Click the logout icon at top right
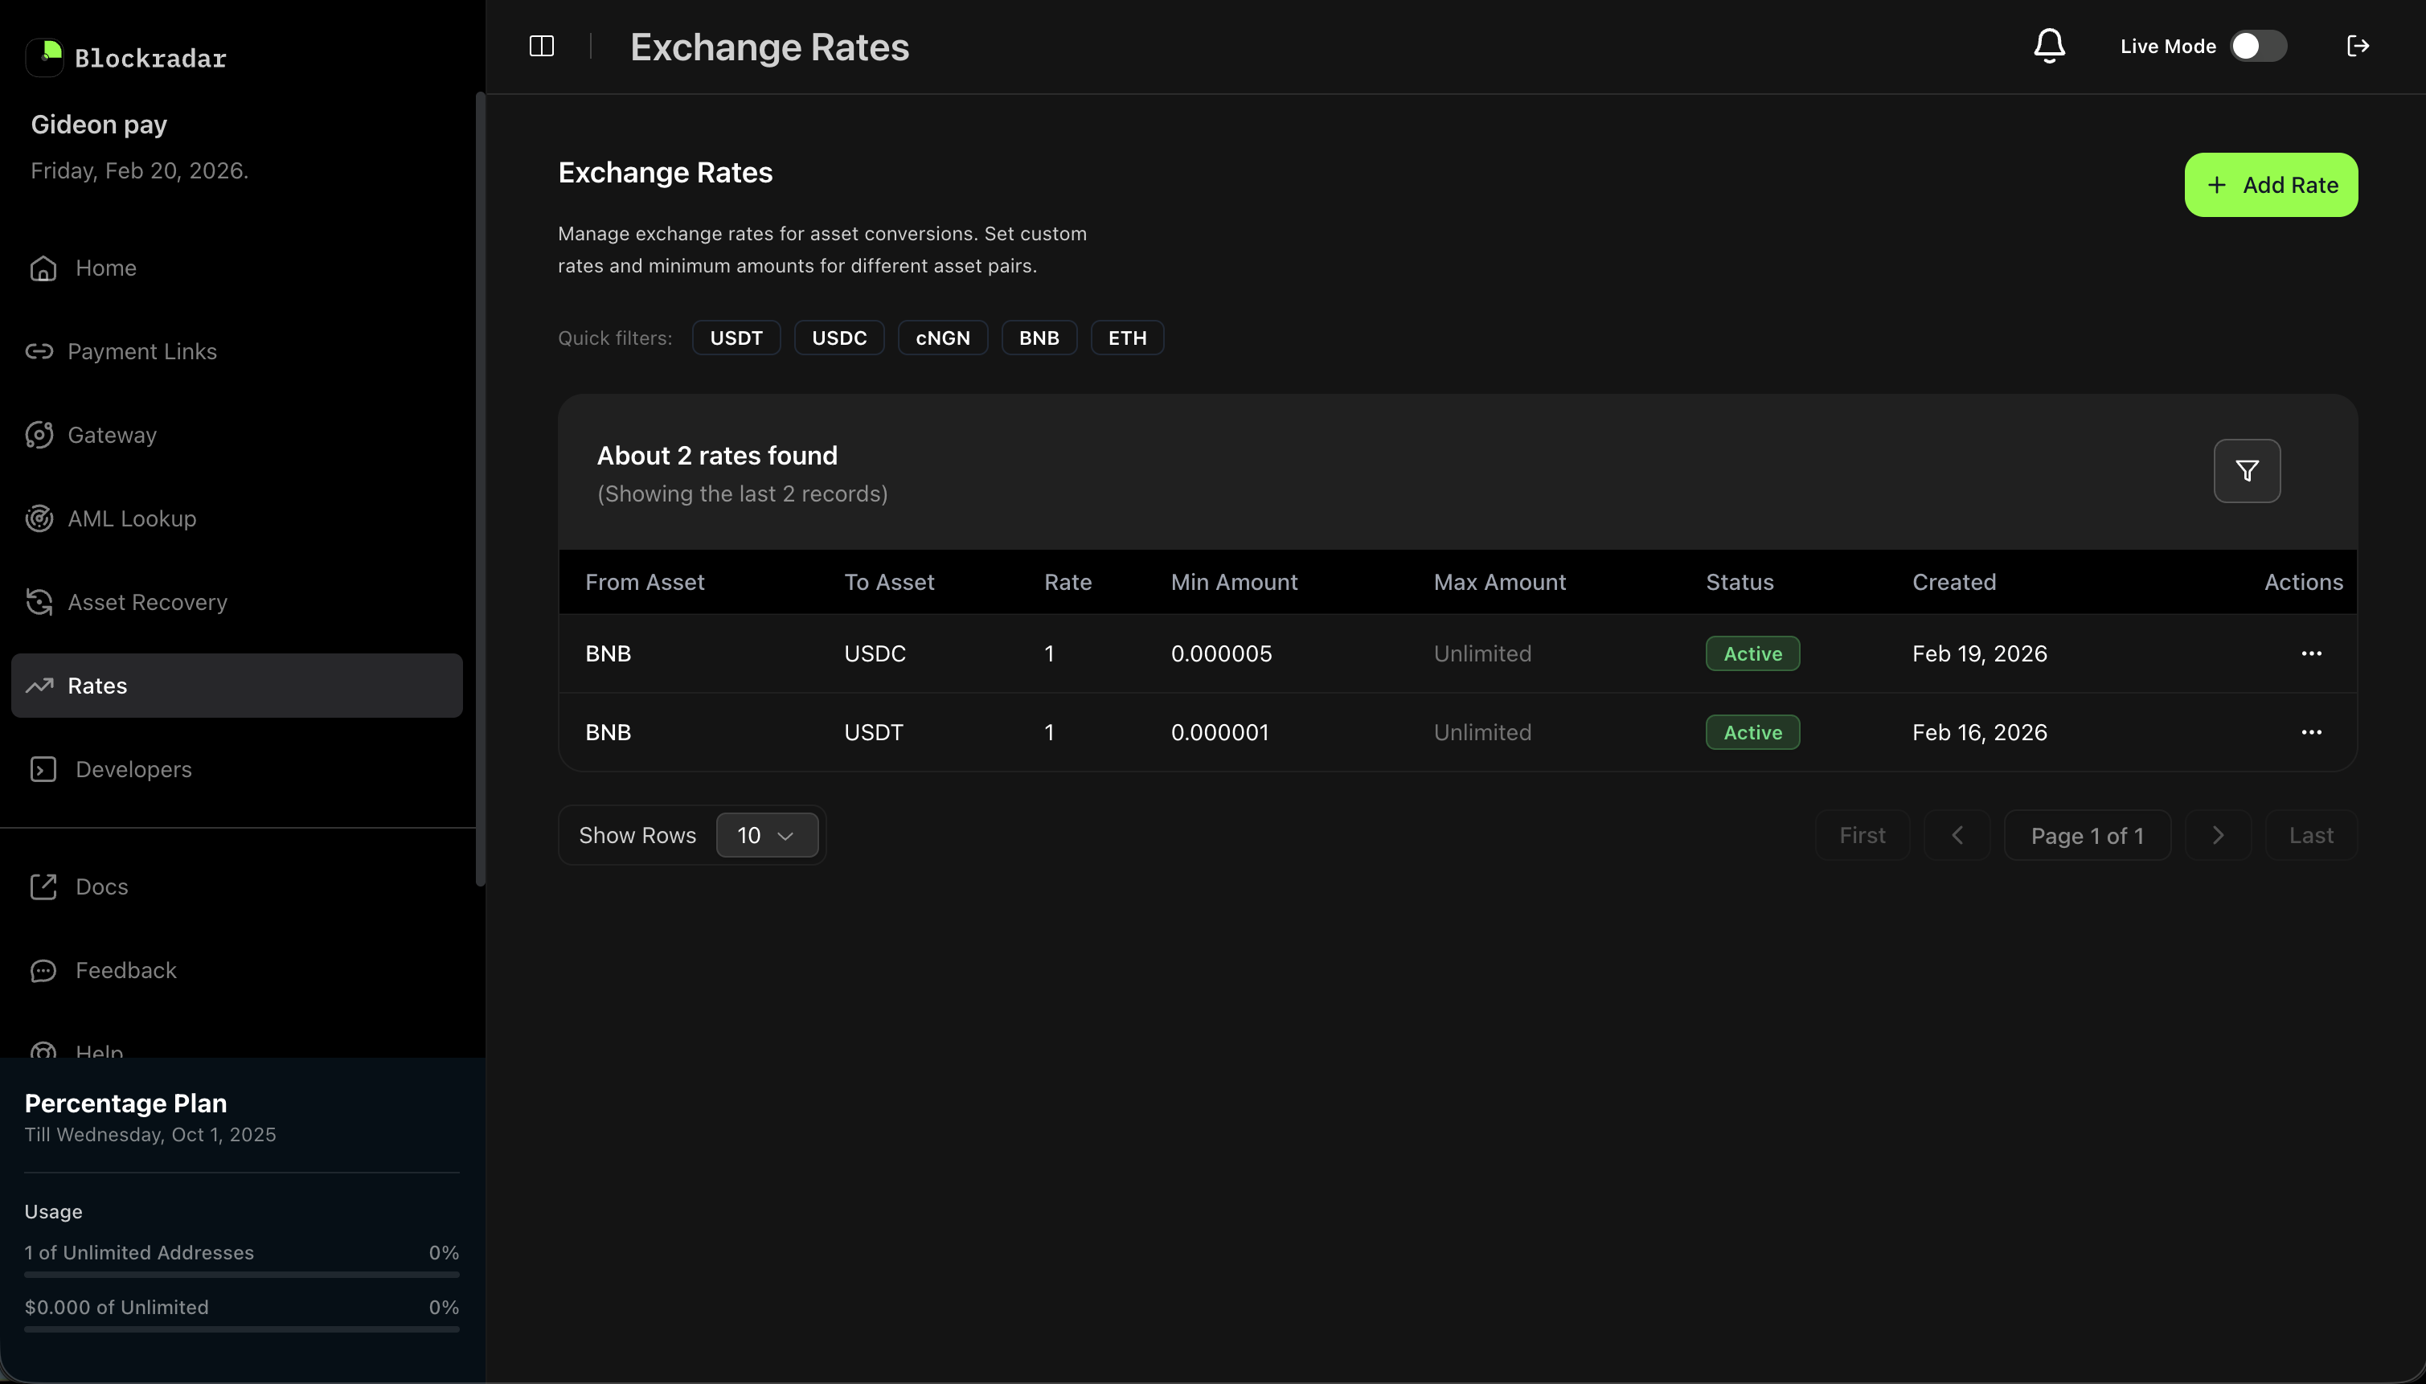Viewport: 2426px width, 1384px height. tap(2359, 45)
